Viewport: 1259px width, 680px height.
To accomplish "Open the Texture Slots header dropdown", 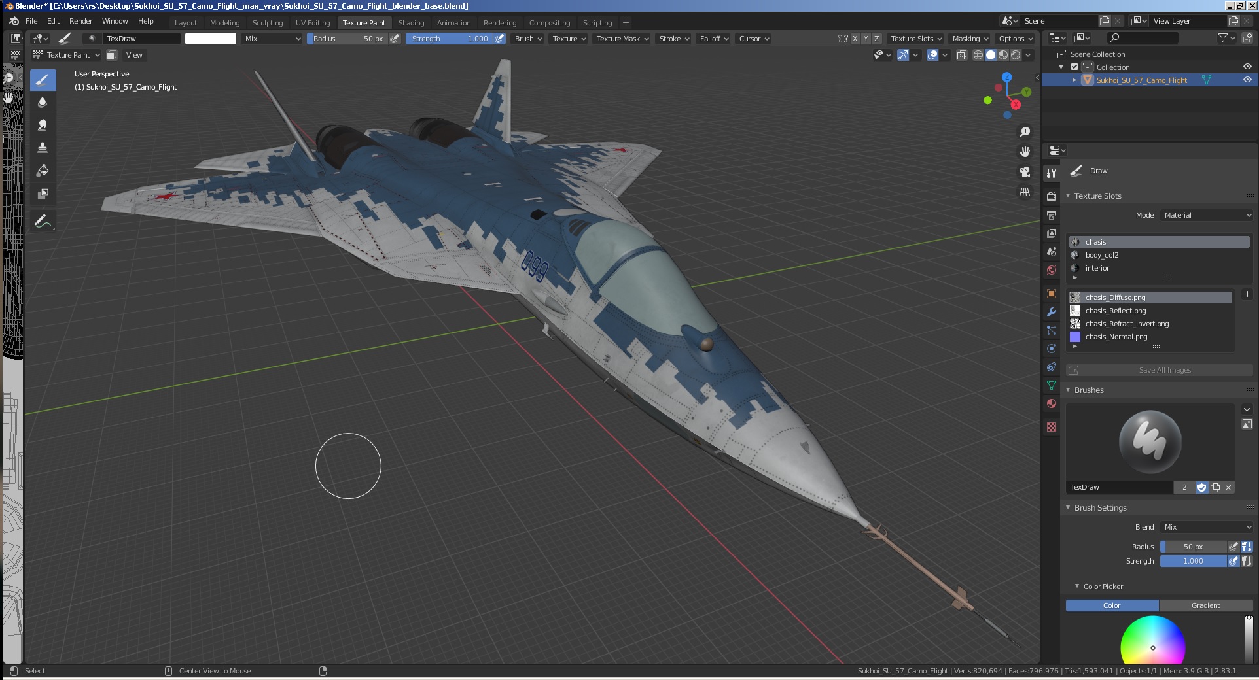I will point(915,39).
